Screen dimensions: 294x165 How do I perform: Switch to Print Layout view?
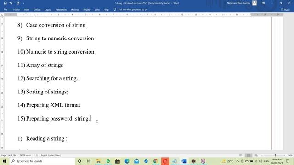tap(249, 155)
